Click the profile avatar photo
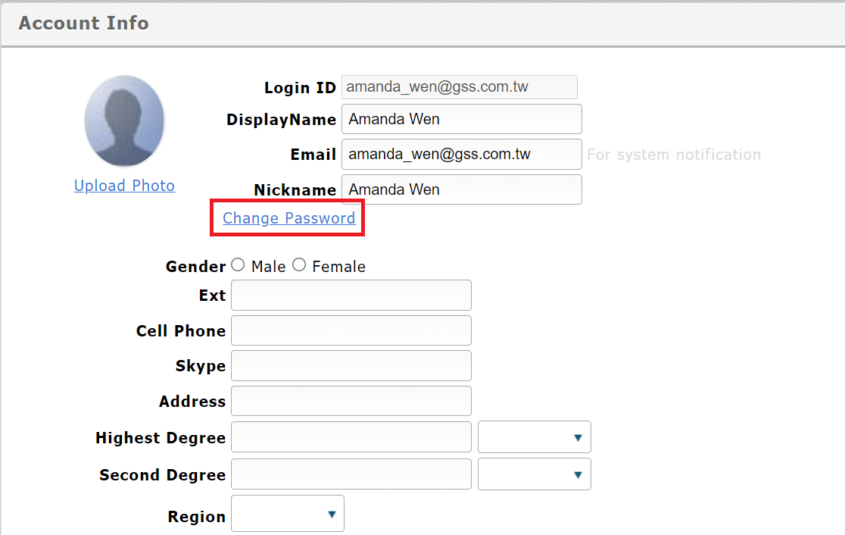845x535 pixels. 124,121
